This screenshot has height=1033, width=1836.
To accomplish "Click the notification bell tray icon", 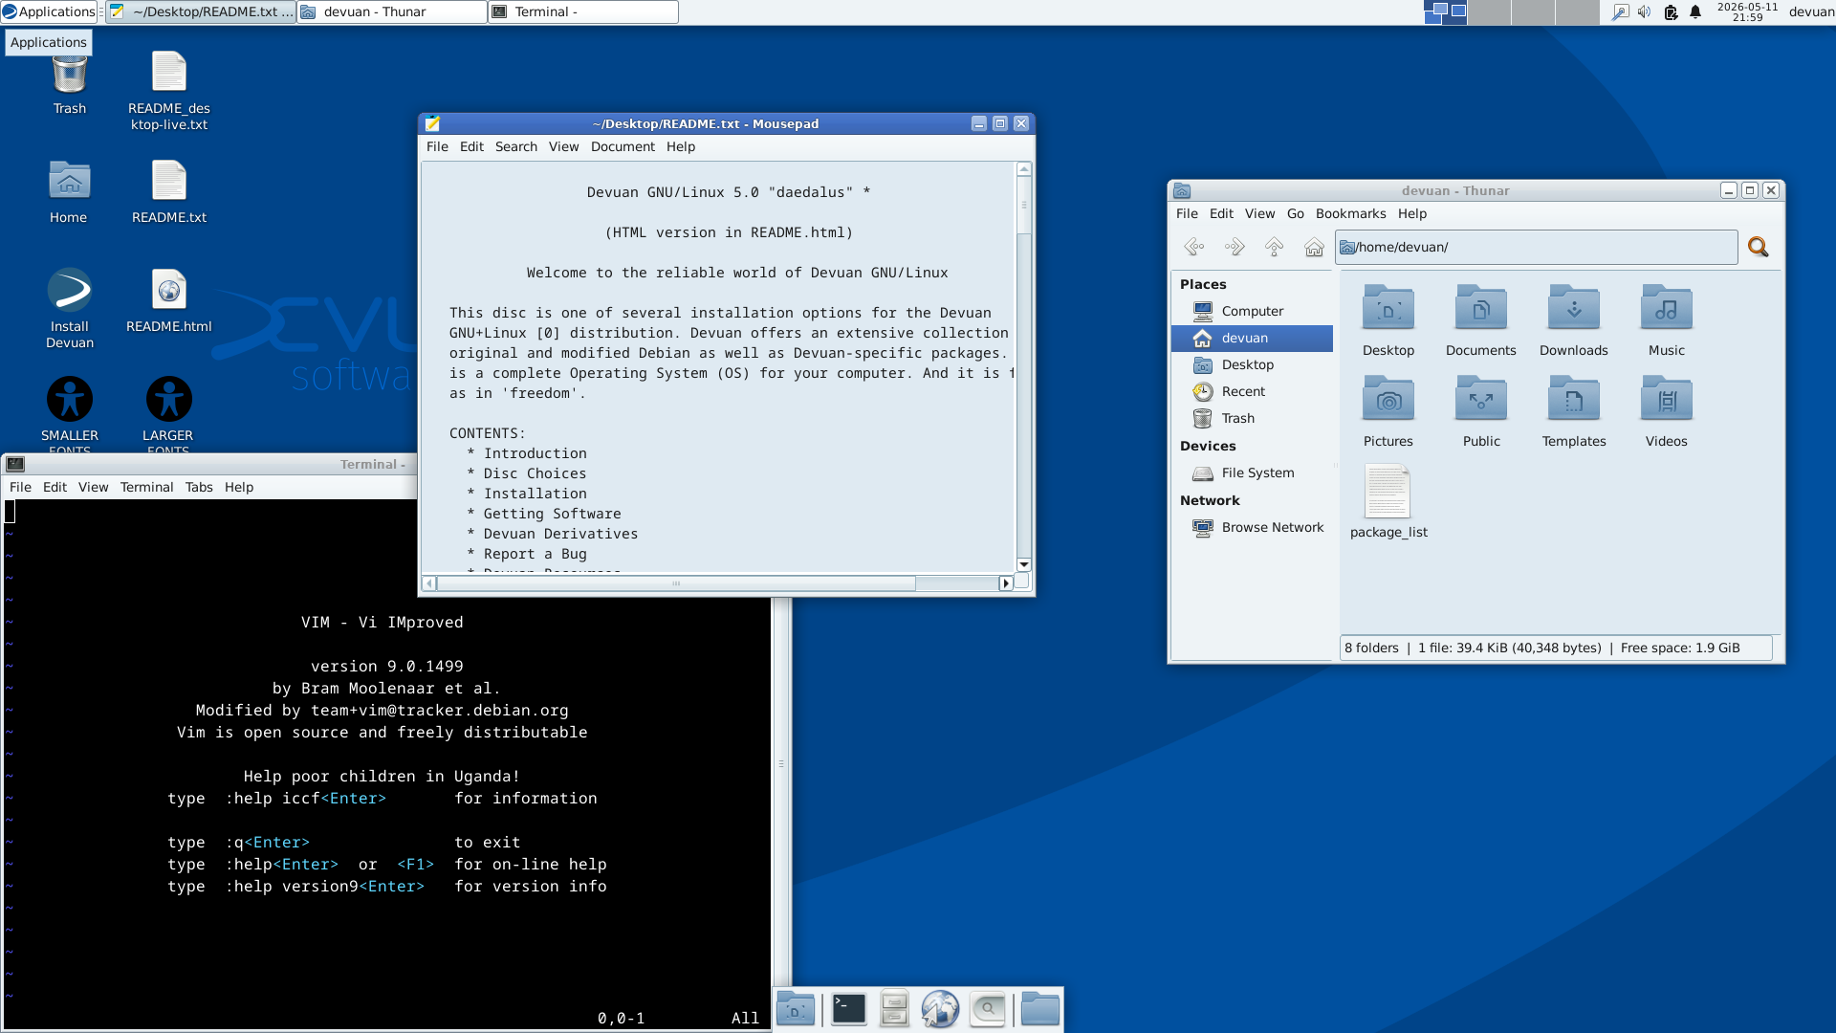I will (x=1695, y=12).
